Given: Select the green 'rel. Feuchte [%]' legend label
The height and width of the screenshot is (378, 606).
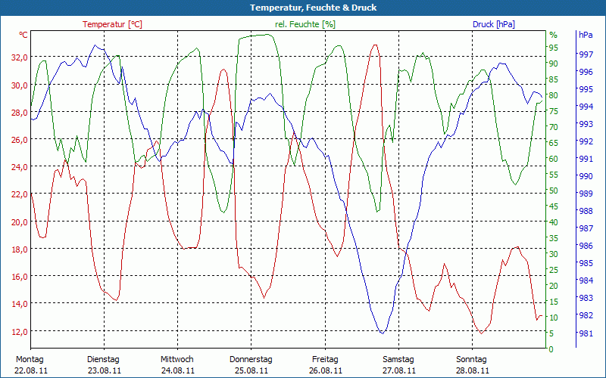Looking at the screenshot, I should pos(305,24).
